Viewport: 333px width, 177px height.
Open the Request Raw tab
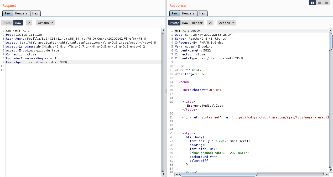pyautogui.click(x=8, y=13)
